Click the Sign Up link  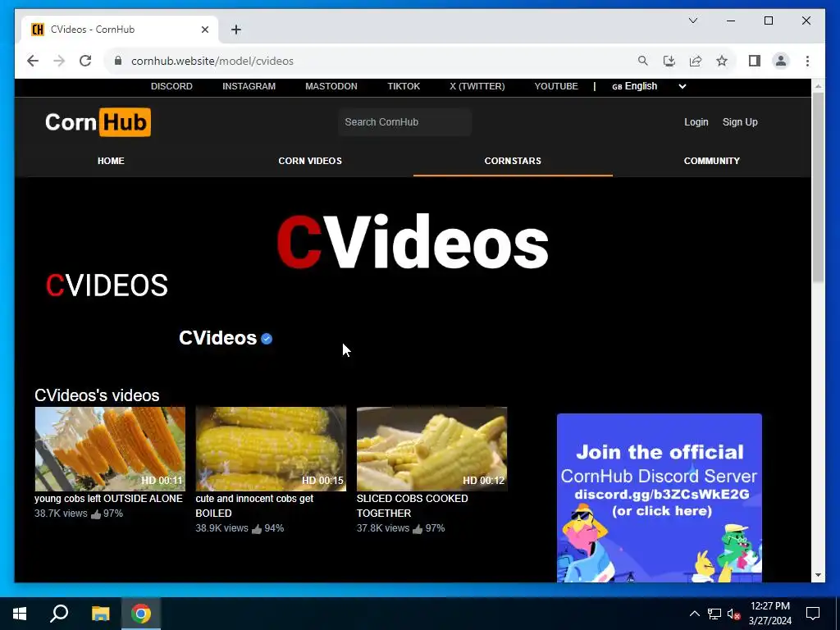[740, 122]
